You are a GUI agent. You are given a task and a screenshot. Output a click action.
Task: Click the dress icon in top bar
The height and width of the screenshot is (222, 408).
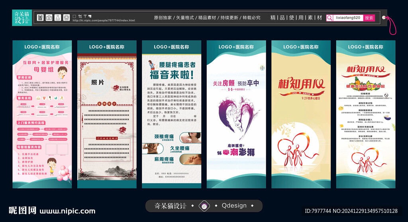(57, 17)
